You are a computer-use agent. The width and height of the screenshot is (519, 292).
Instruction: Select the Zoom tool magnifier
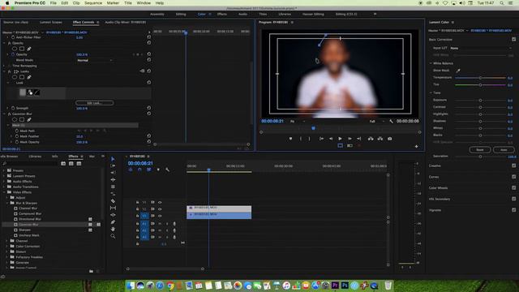click(x=113, y=236)
